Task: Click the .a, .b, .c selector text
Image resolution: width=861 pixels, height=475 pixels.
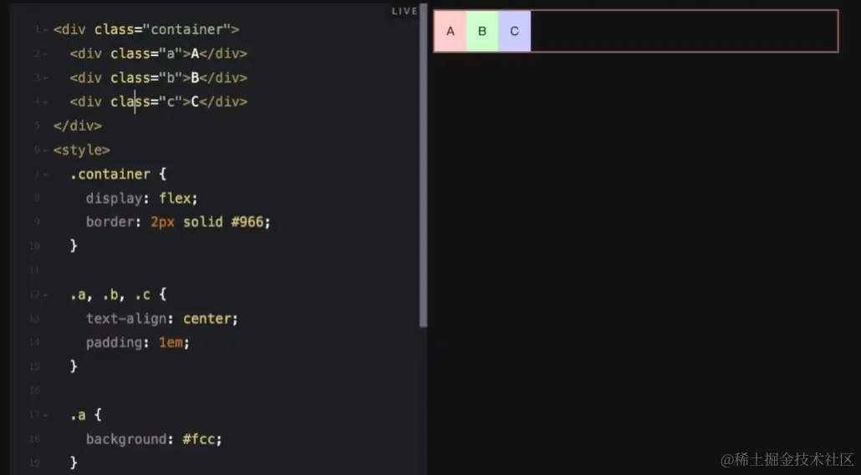Action: (x=110, y=295)
